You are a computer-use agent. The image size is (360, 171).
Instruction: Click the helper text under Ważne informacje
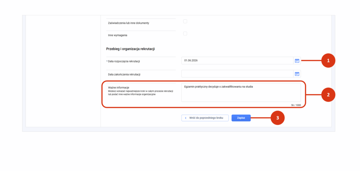(x=140, y=93)
